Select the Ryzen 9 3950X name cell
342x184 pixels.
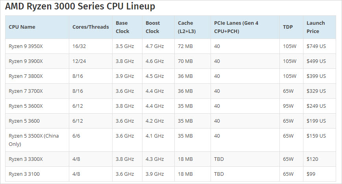(26, 46)
